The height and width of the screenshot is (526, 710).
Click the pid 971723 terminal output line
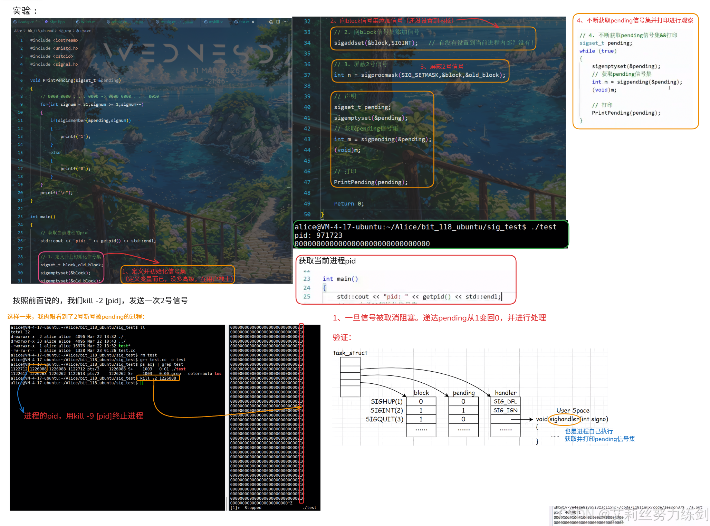coord(318,235)
